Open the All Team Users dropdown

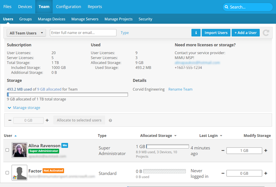(x=26, y=33)
